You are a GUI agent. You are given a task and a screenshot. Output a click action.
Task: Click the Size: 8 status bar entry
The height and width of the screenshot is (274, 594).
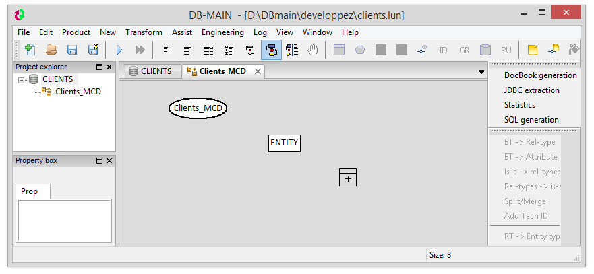click(x=440, y=255)
